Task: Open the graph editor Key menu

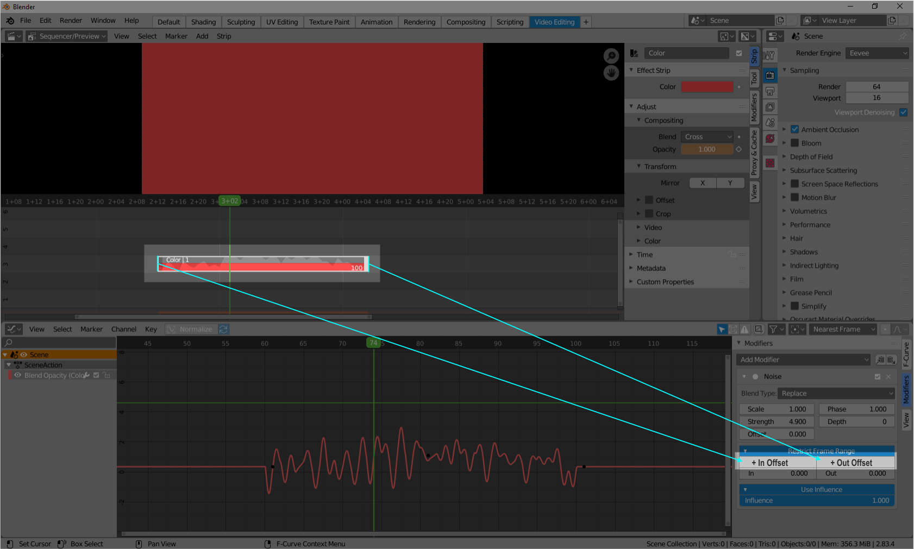Action: [151, 329]
